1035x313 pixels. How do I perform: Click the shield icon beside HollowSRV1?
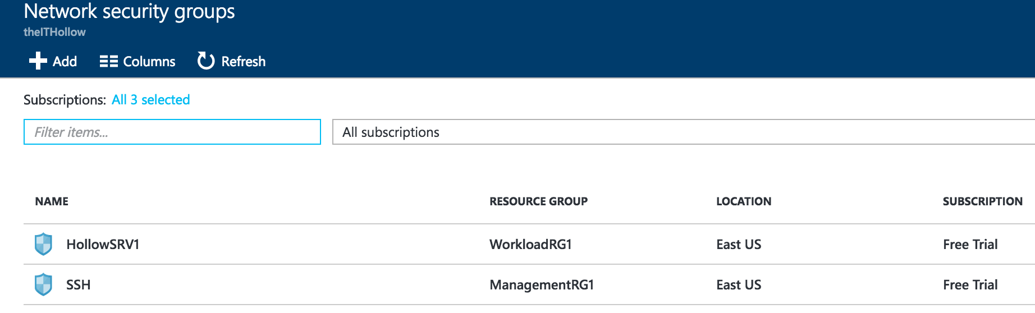43,244
